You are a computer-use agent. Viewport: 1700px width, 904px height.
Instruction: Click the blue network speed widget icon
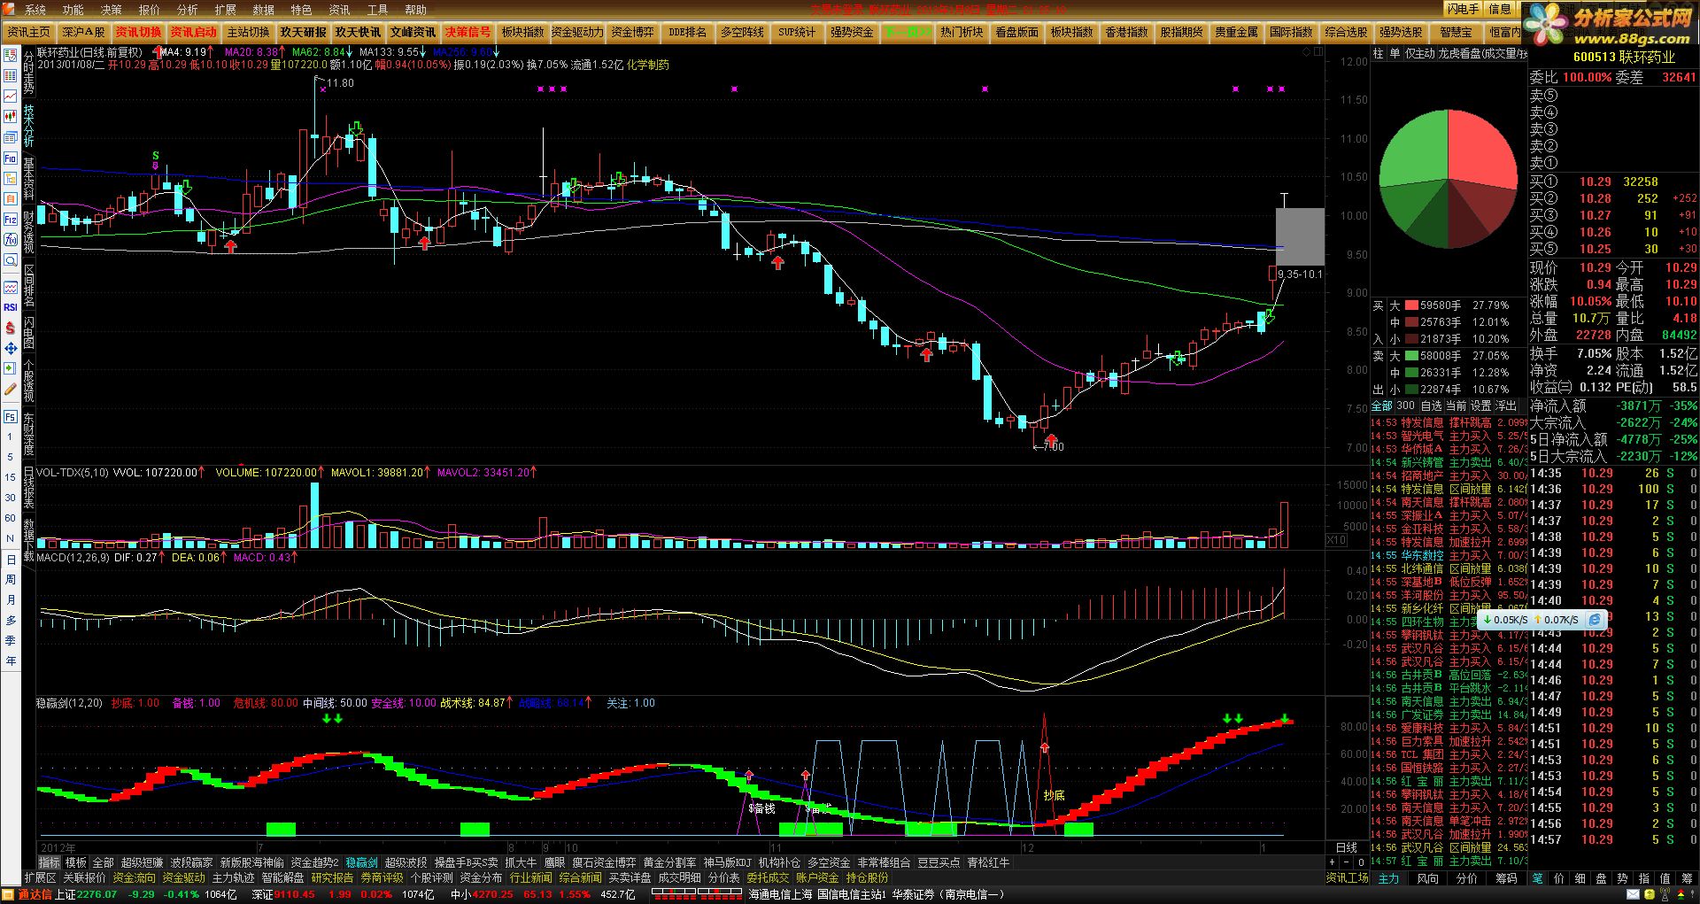(1594, 620)
